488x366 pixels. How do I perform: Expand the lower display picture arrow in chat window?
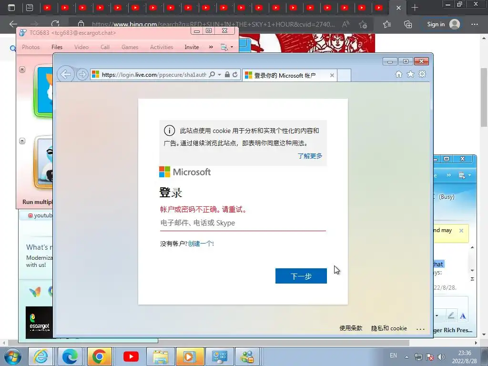[x=22, y=141]
